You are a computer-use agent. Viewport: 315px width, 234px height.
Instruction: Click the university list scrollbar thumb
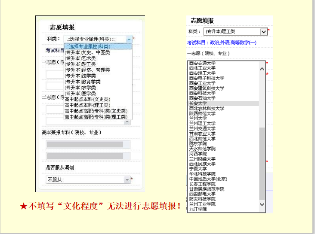click(x=262, y=163)
